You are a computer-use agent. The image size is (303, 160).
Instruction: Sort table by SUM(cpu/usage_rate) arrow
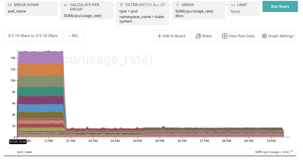[x=292, y=151]
